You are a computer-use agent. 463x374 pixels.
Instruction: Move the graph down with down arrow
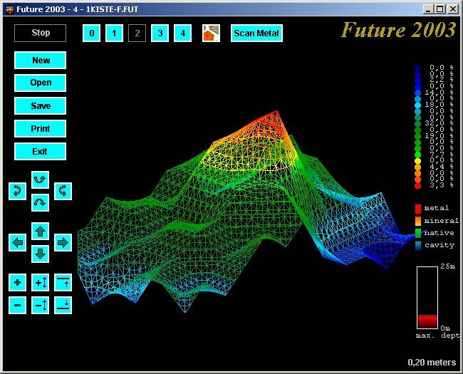[x=40, y=254]
